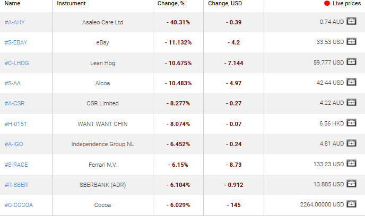Viewport: 365px width, 216px height.
Task: Click the briefcase icon for SBERBANK (ADR)
Action: [351, 184]
